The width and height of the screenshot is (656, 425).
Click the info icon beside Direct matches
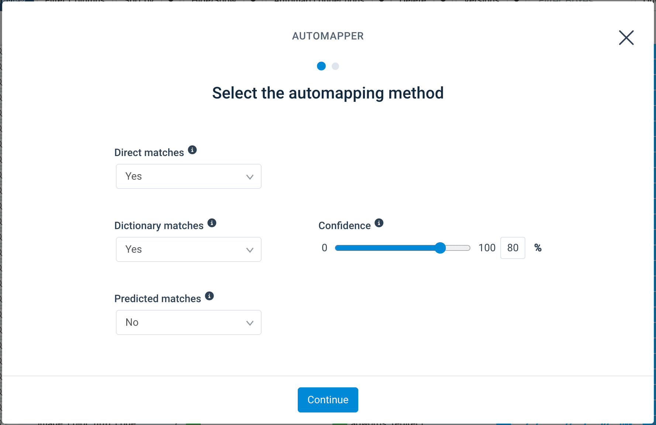pyautogui.click(x=192, y=150)
